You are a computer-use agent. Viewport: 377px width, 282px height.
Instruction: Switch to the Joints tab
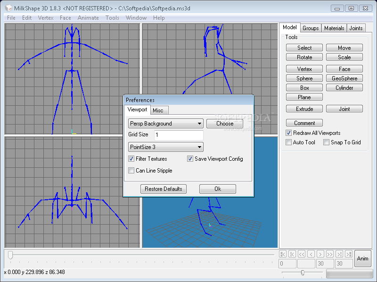click(356, 28)
